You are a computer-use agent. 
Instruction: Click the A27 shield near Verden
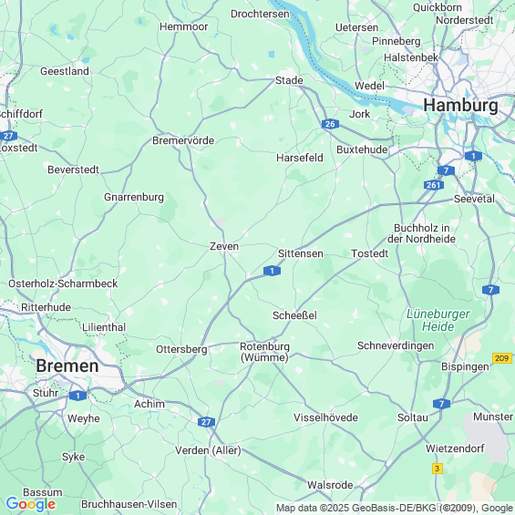coord(206,422)
